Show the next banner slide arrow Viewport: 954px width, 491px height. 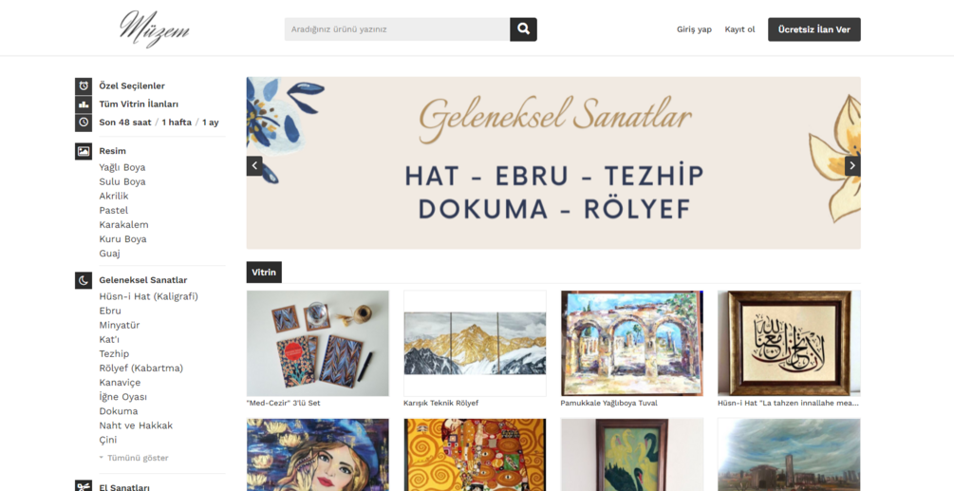pos(852,165)
